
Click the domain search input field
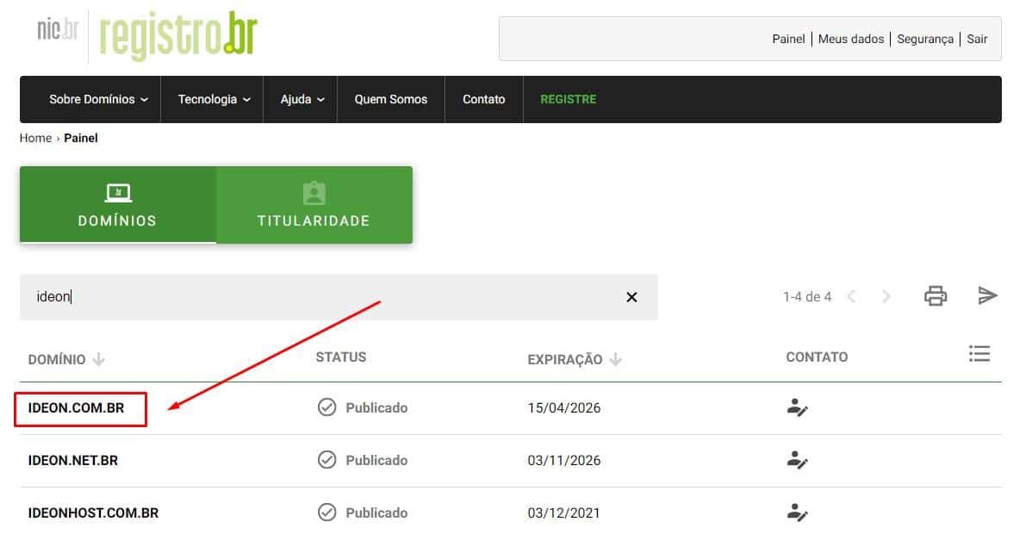327,297
